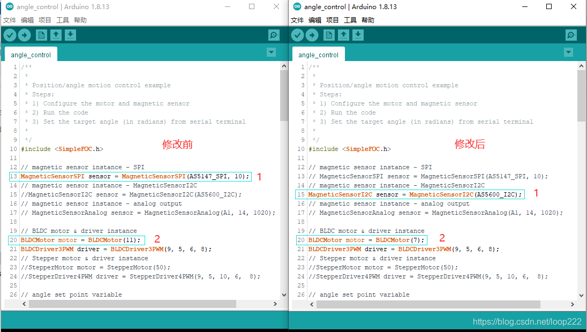The width and height of the screenshot is (587, 332).
Task: Click New sketch icon in left Arduino window
Action: coord(41,35)
